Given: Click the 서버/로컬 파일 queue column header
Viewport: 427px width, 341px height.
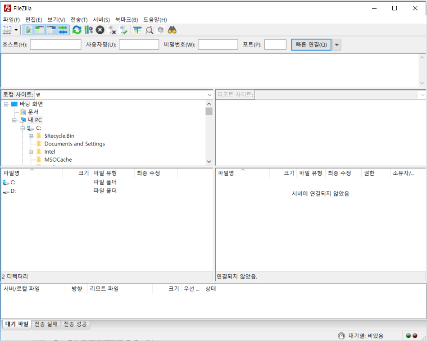Looking at the screenshot, I should tap(33, 289).
